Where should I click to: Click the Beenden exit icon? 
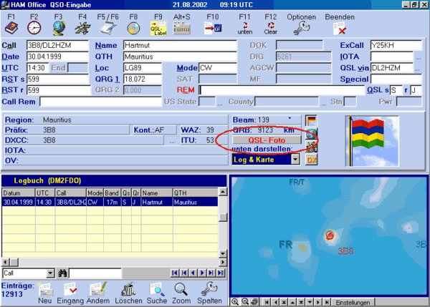pos(340,29)
